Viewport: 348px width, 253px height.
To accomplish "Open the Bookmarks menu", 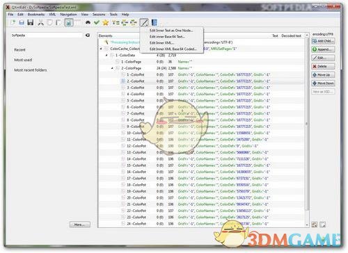I will pos(36,15).
